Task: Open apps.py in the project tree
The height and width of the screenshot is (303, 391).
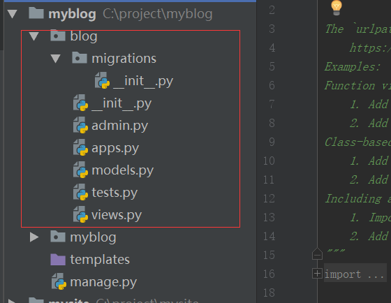Action: (x=115, y=148)
